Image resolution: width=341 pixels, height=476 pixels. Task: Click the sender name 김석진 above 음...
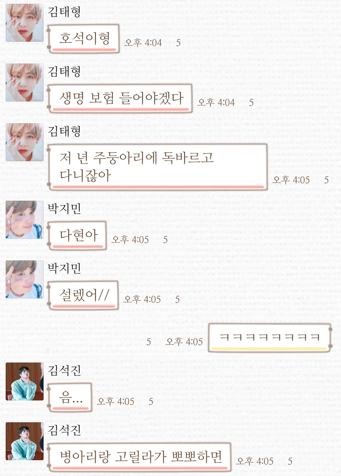click(x=64, y=370)
